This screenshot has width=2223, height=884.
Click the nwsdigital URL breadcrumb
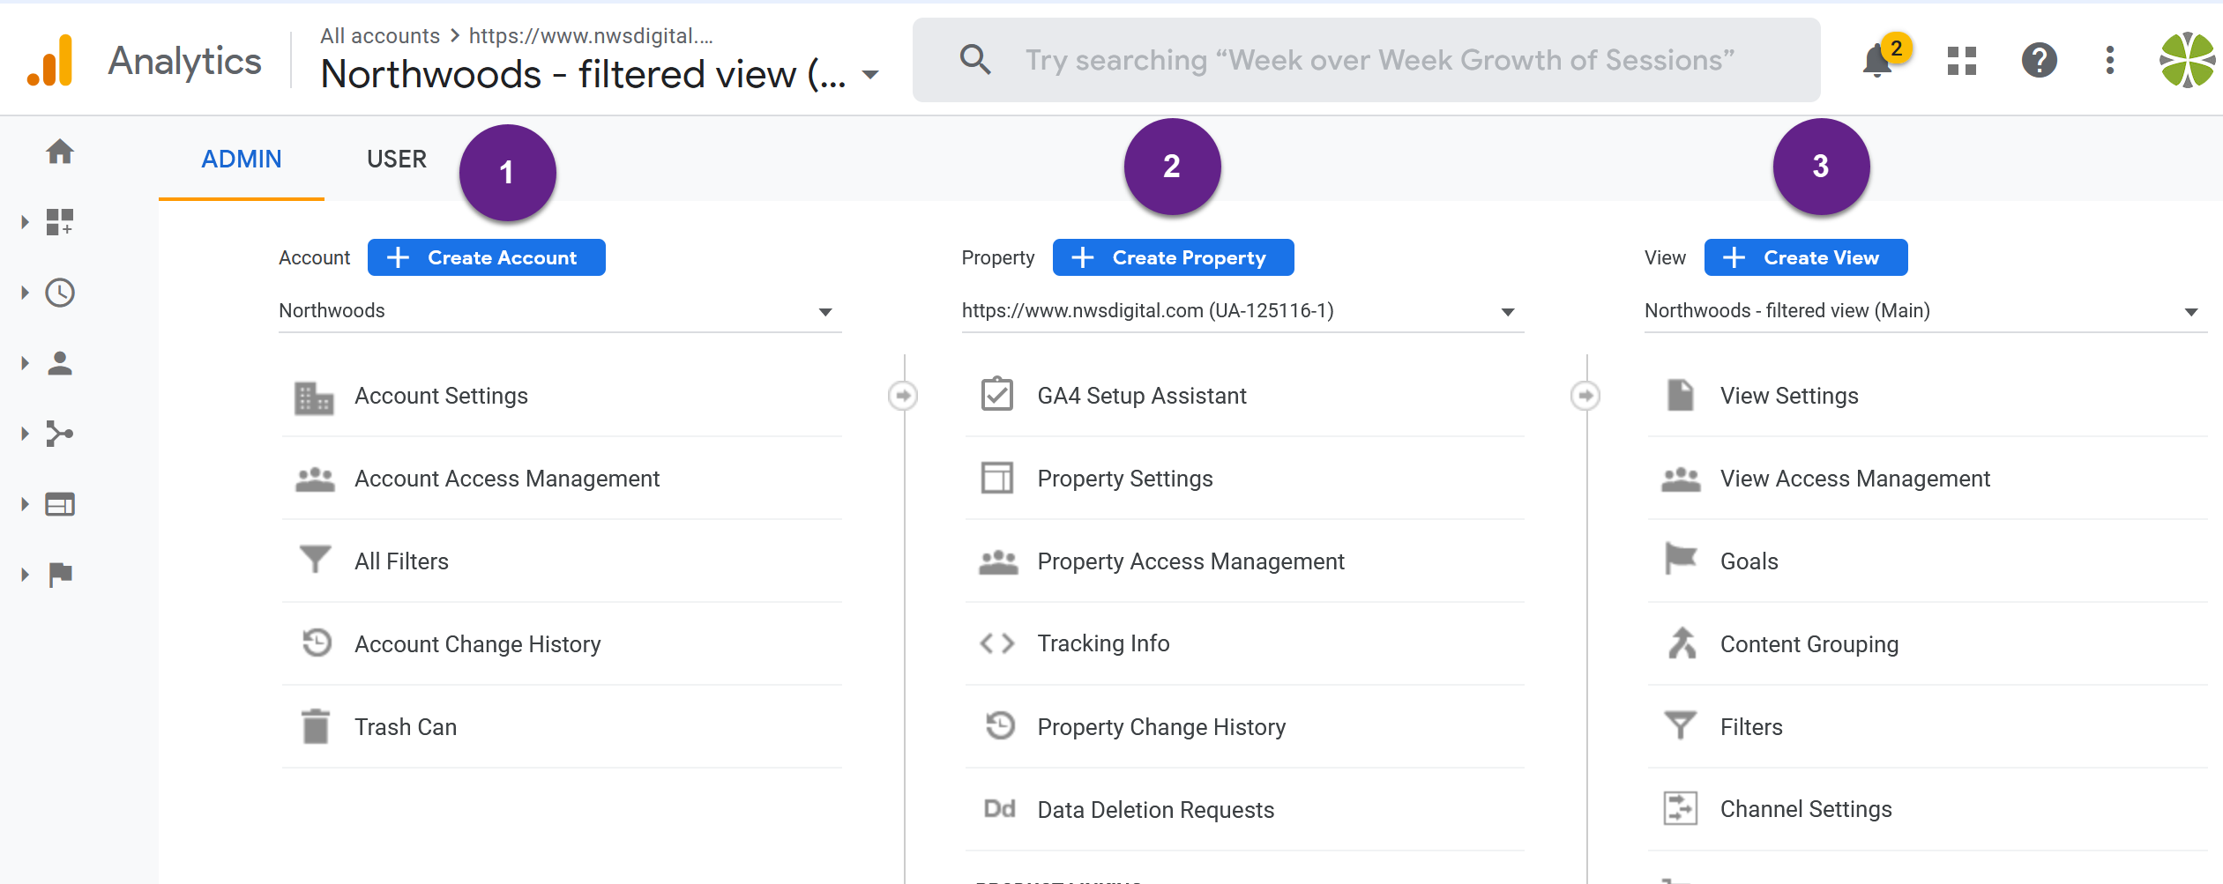(591, 36)
